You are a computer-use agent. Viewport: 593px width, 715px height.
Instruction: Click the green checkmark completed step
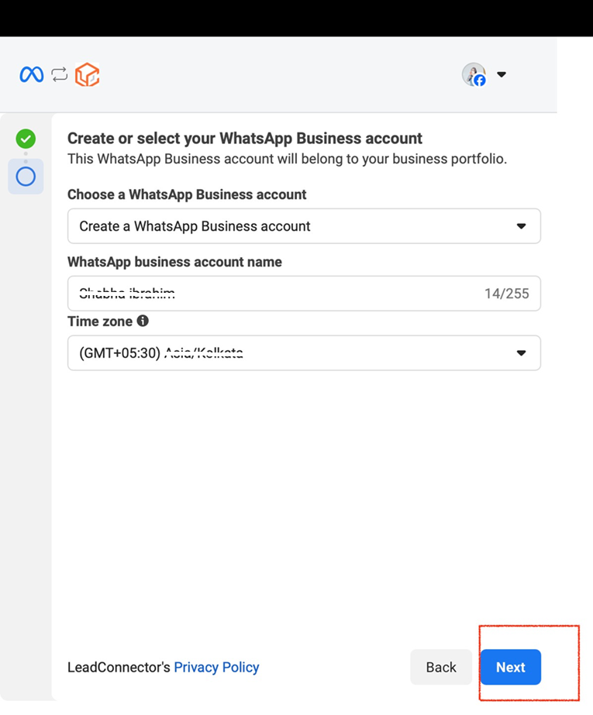pos(26,139)
